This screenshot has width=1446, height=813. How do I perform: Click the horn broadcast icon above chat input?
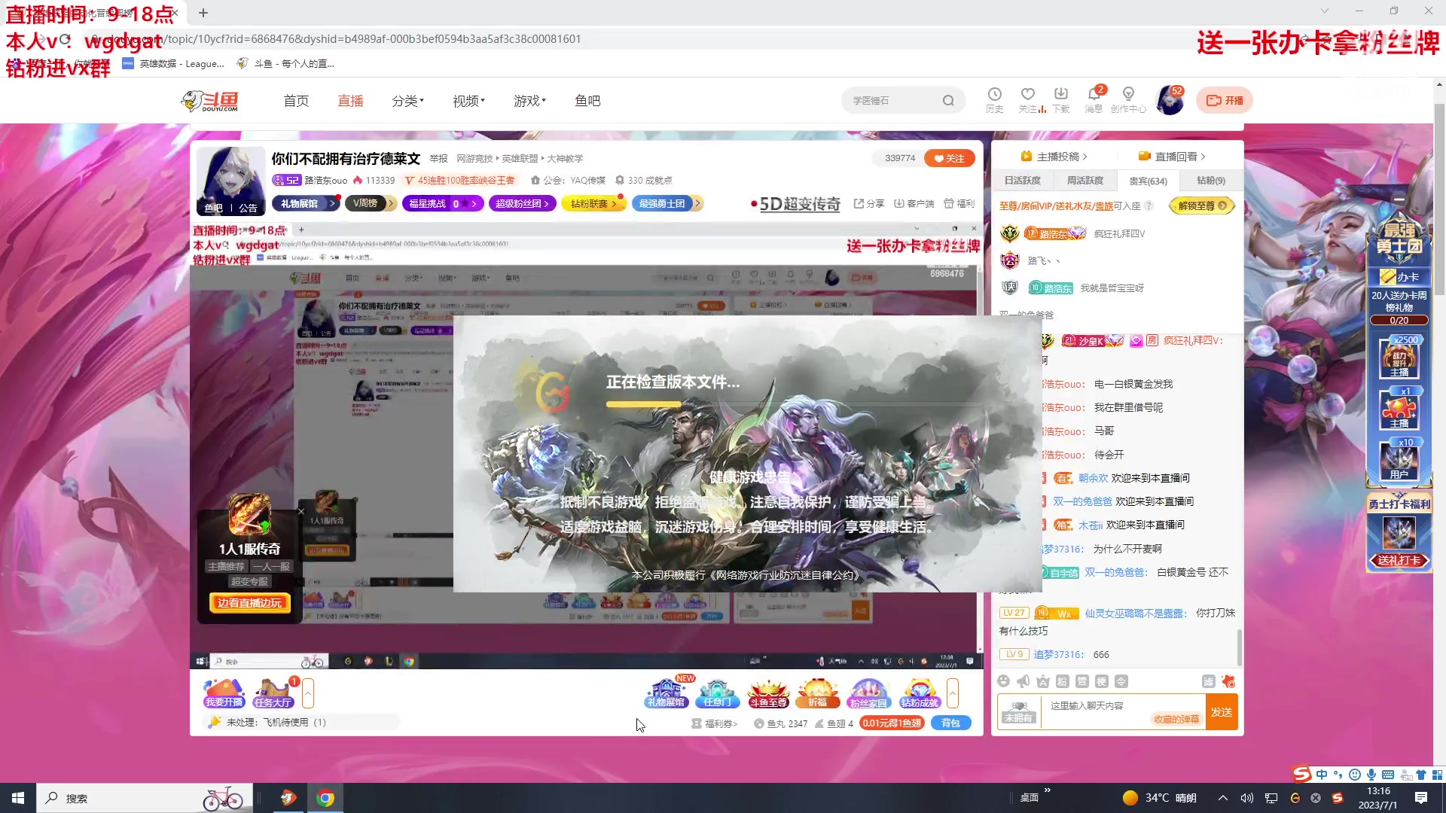coord(1022,681)
